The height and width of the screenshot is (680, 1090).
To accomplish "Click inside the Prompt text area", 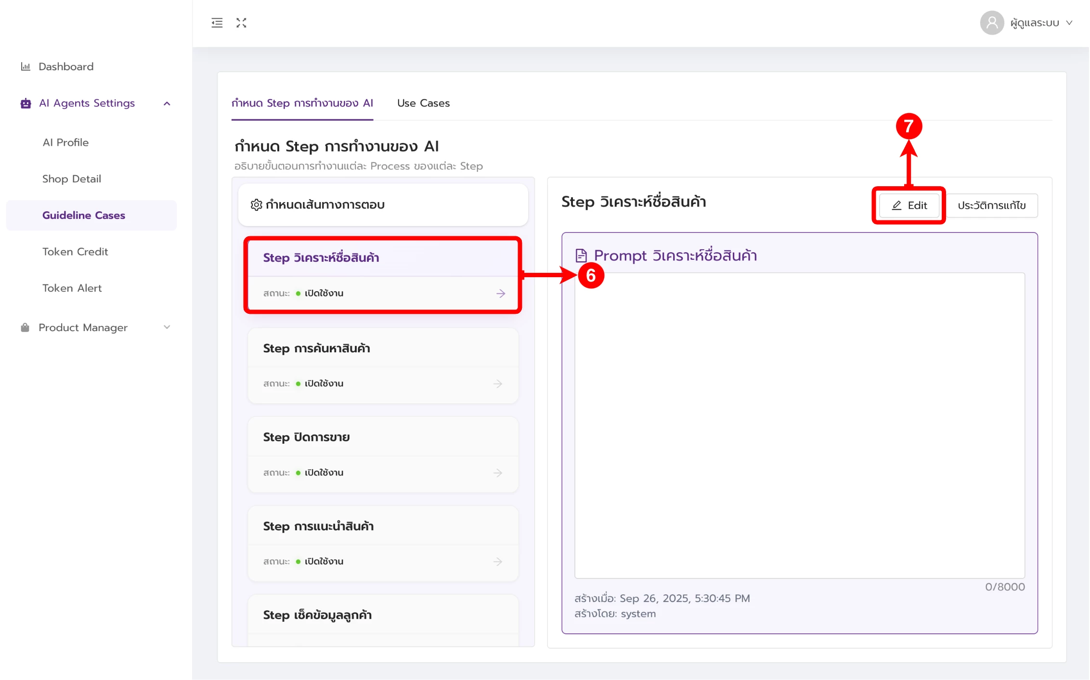I will (799, 425).
